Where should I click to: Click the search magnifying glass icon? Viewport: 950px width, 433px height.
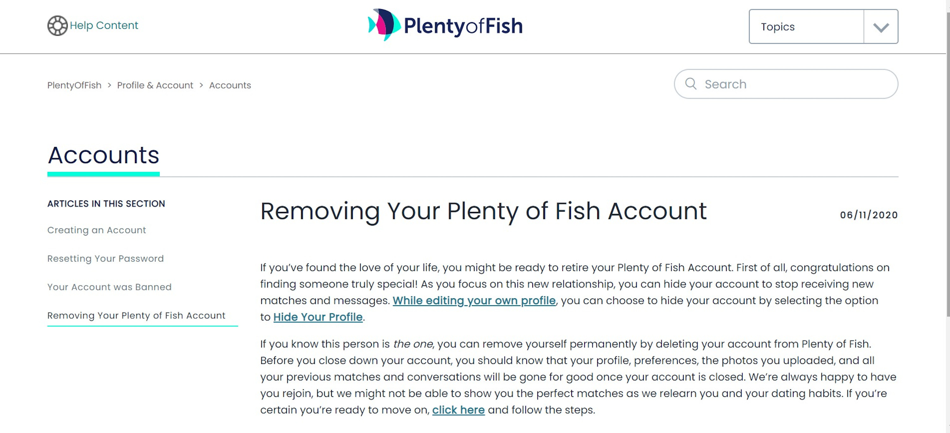pos(691,84)
